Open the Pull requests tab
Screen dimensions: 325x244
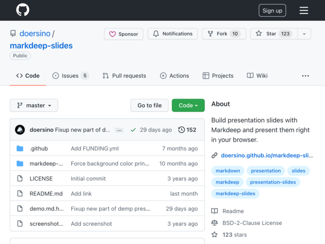pos(124,76)
